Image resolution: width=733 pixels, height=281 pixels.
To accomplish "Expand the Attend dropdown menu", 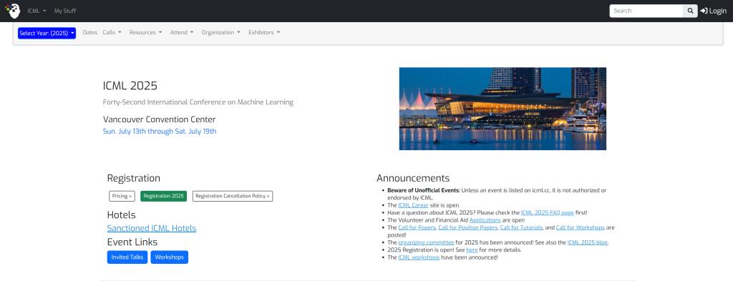I will tap(181, 32).
